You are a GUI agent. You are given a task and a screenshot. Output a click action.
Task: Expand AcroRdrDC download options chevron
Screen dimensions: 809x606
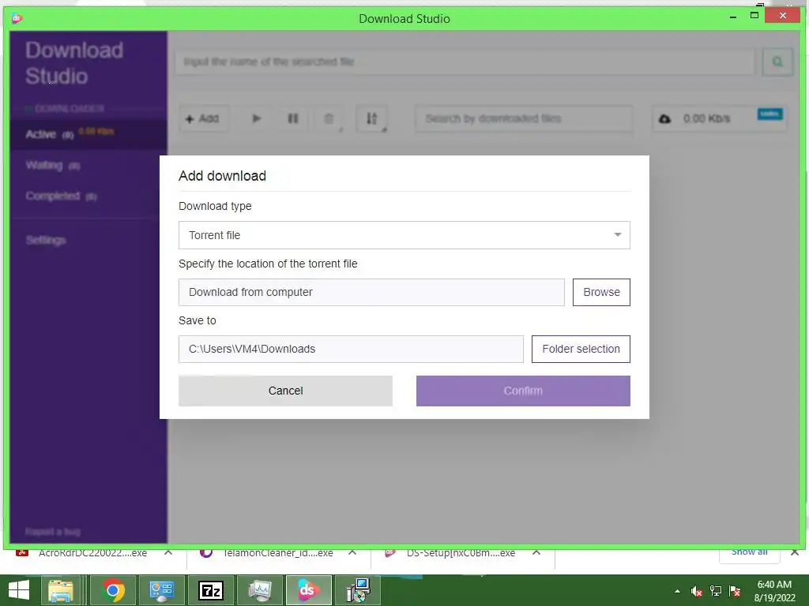point(168,552)
